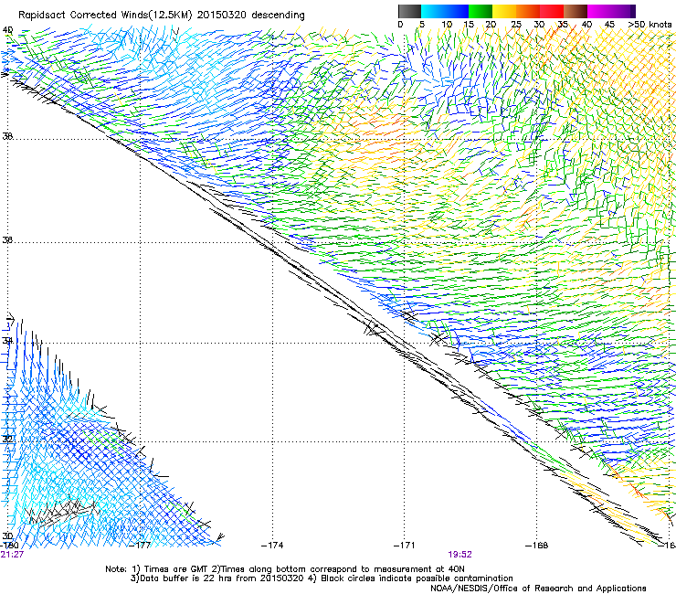The width and height of the screenshot is (676, 594).
Task: Select the yellow 20-25 knots legend segment
Action: point(504,11)
